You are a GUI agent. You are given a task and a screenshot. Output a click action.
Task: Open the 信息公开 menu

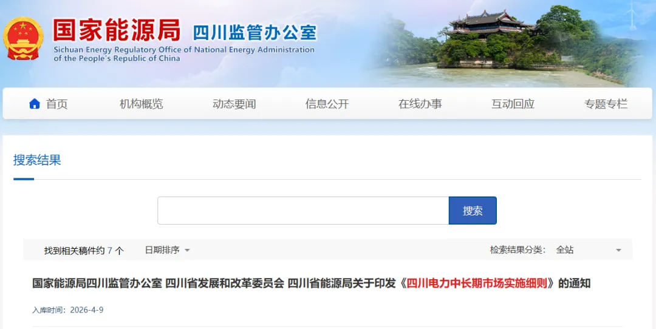coord(327,104)
